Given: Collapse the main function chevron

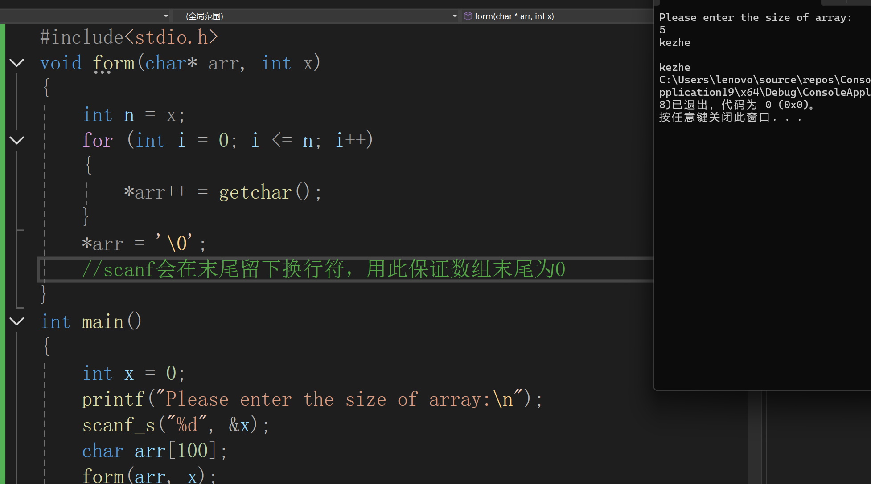Looking at the screenshot, I should [x=17, y=321].
